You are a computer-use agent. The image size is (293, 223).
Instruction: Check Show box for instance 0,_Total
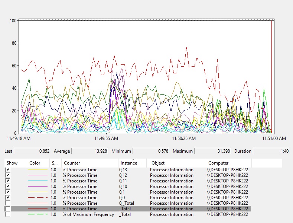click(x=8, y=203)
